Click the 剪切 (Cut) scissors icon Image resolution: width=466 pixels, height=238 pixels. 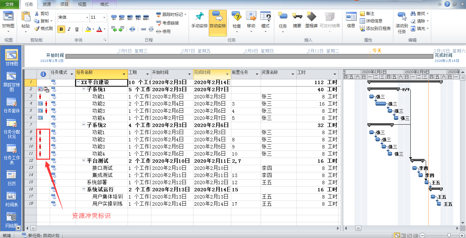tap(37, 14)
